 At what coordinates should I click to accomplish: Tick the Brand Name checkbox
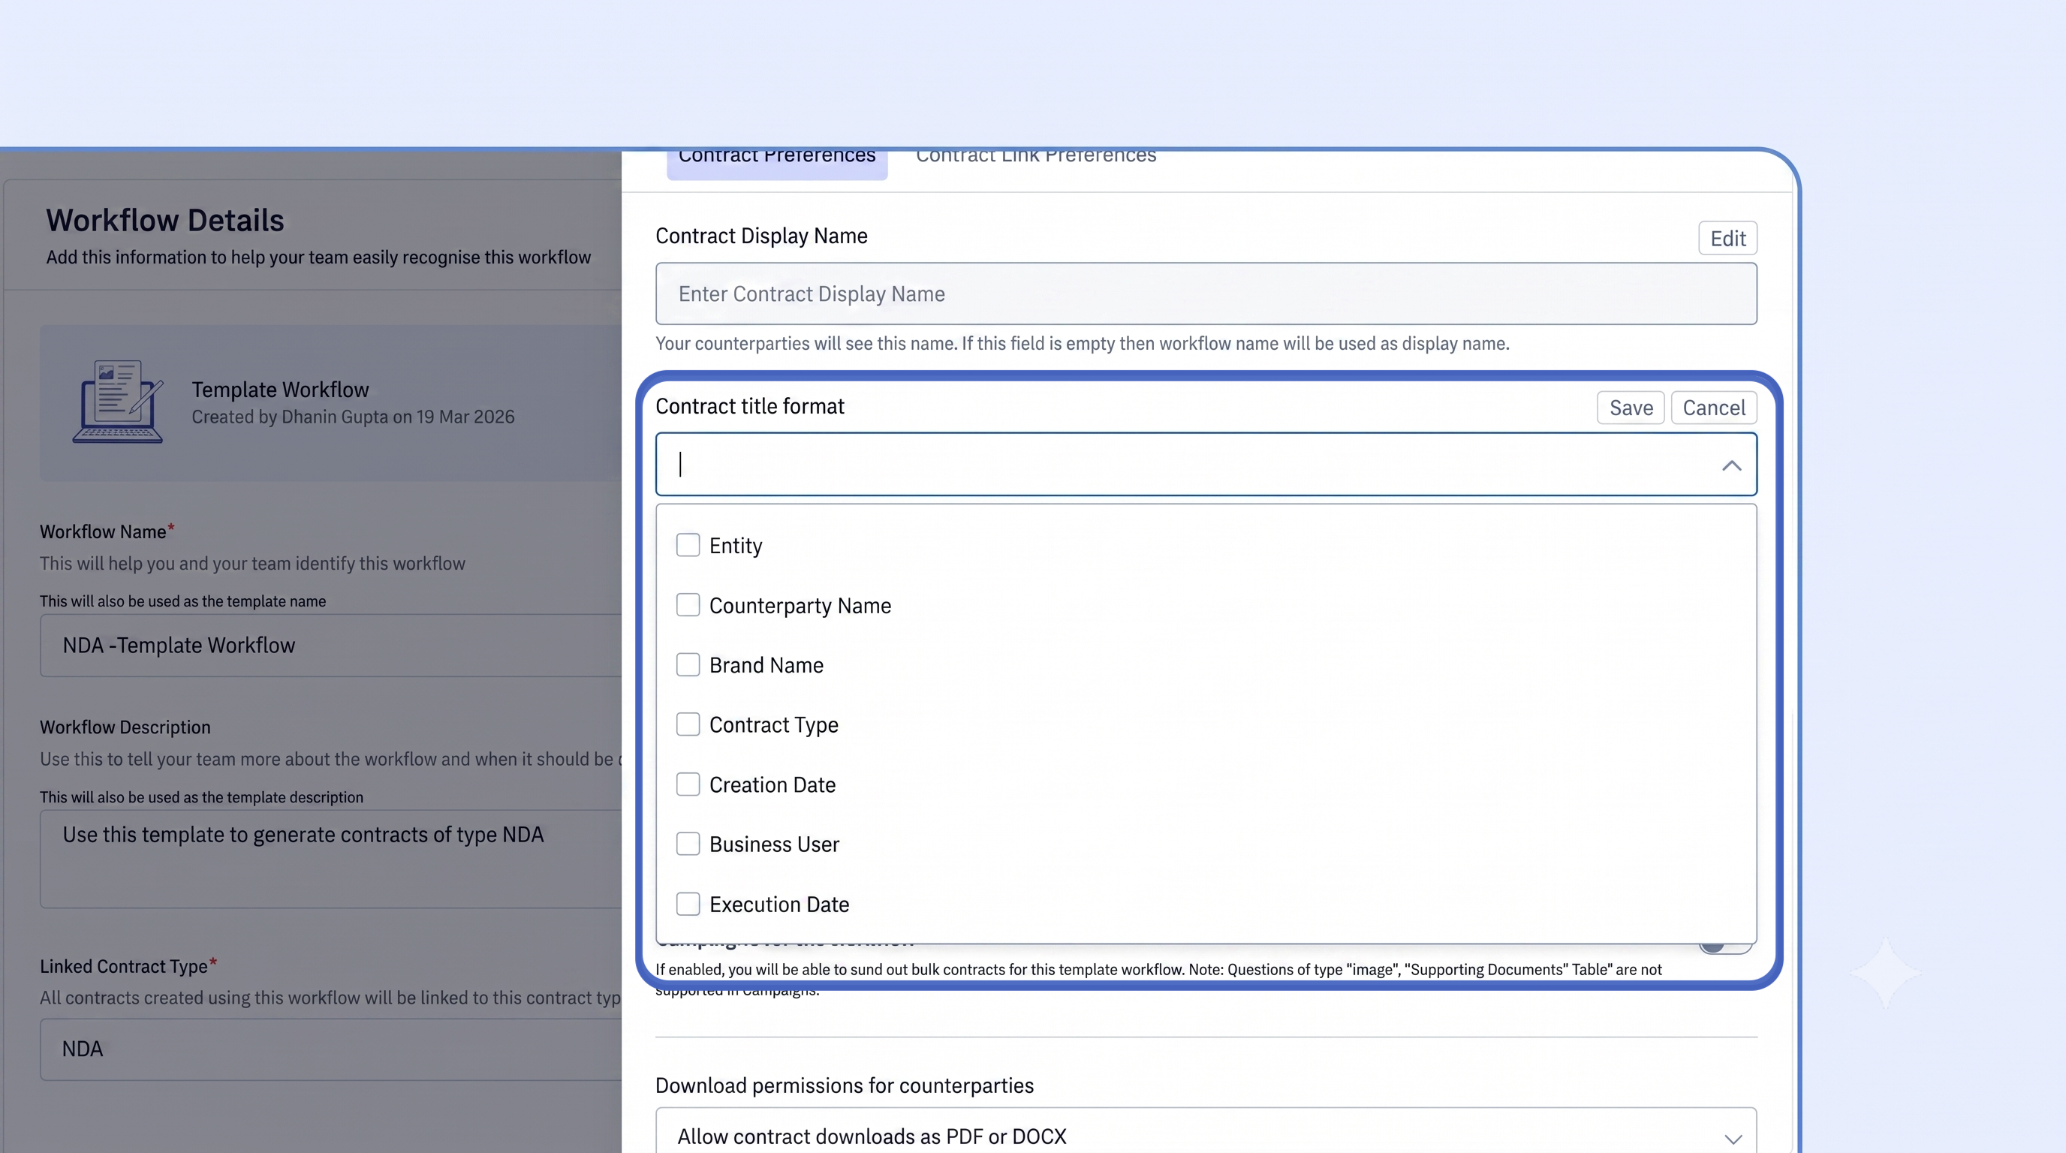pyautogui.click(x=688, y=664)
